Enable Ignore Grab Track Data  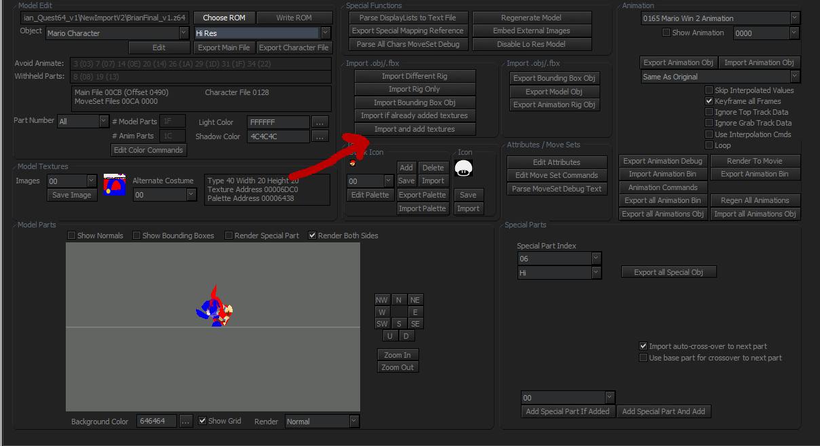pos(709,123)
